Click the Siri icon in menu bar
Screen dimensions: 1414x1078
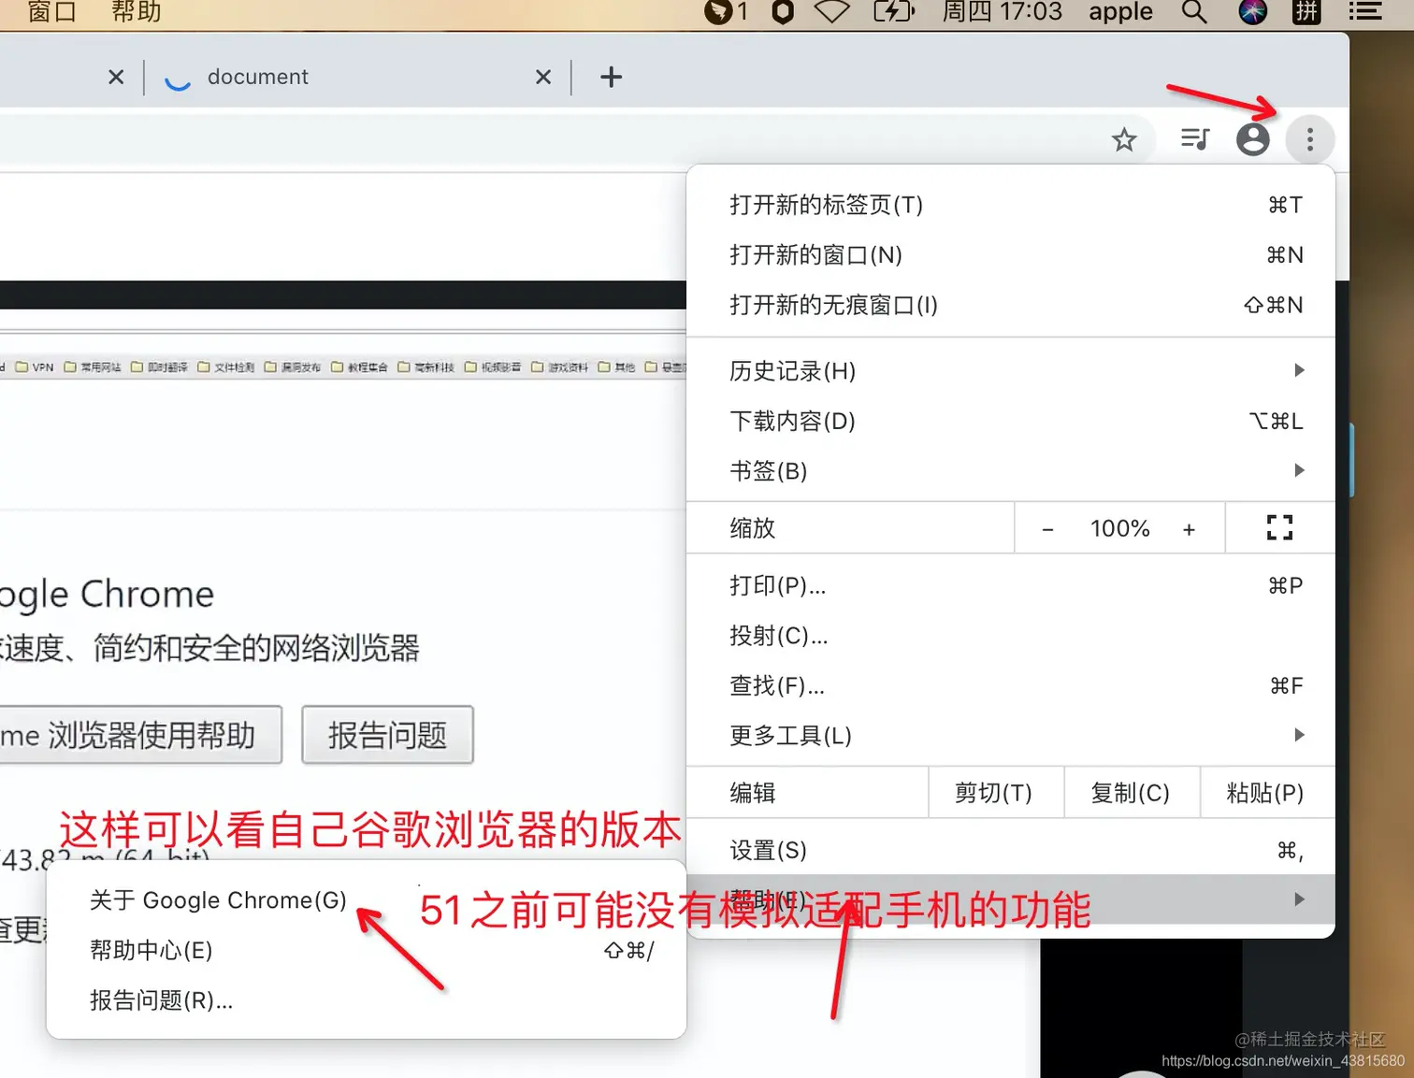pos(1253,13)
